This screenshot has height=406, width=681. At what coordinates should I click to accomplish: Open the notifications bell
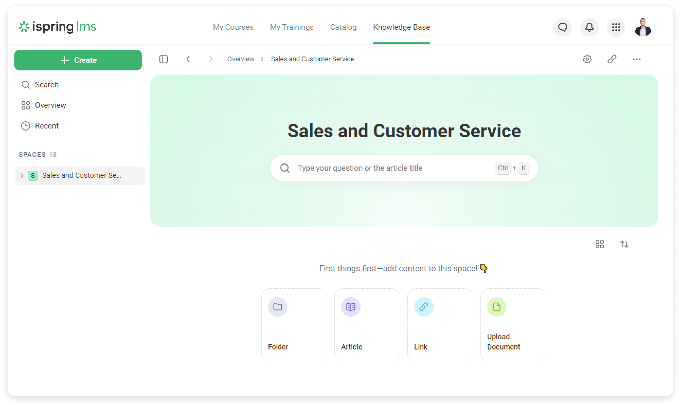tap(589, 27)
